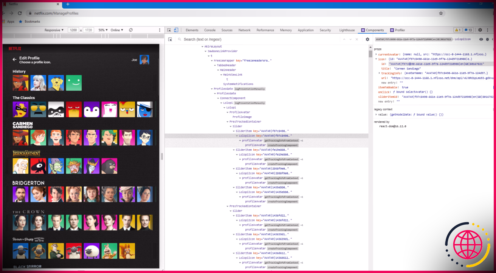This screenshot has height=273, width=496.
Task: Open the 50% zoom dropdown
Action: (x=103, y=30)
